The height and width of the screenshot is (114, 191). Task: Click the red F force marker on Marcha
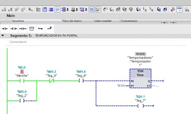click(22, 72)
